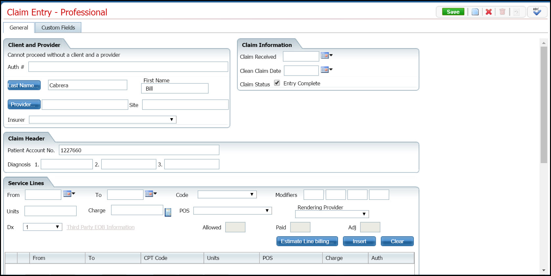Viewport: 551px width, 276px height.
Task: Expand the Insurer dropdown
Action: (171, 119)
